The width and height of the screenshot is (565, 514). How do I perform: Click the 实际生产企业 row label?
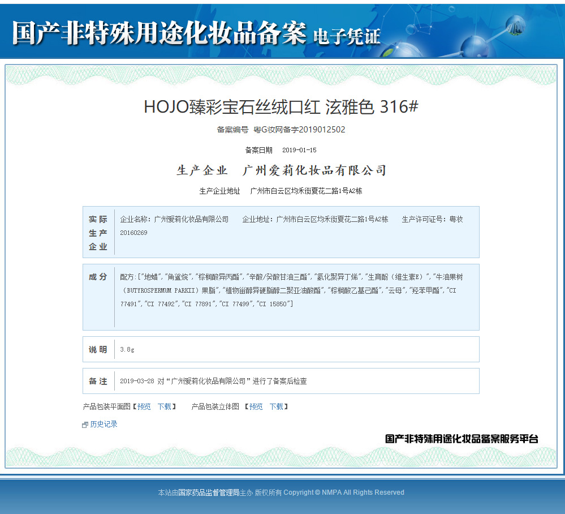pos(98,233)
